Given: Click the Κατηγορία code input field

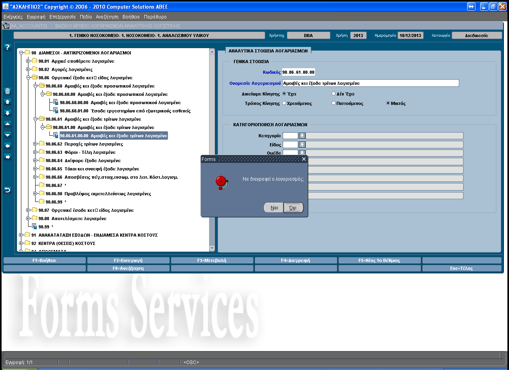Looking at the screenshot, I should pos(290,136).
